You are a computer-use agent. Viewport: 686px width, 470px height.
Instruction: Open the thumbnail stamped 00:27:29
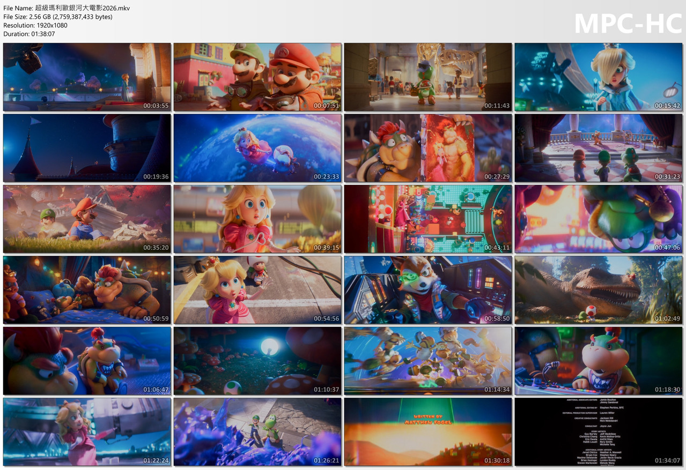point(428,148)
